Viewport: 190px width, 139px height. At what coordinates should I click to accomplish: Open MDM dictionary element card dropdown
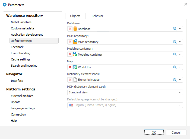180,93
